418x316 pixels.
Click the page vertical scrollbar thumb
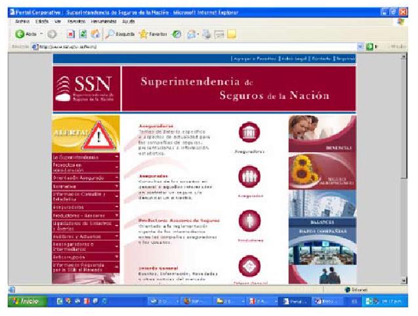404,119
